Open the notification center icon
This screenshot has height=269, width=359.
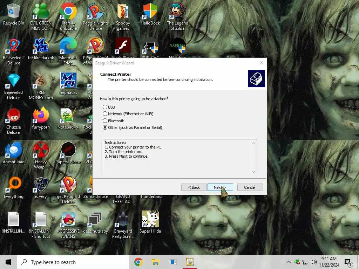(348, 262)
